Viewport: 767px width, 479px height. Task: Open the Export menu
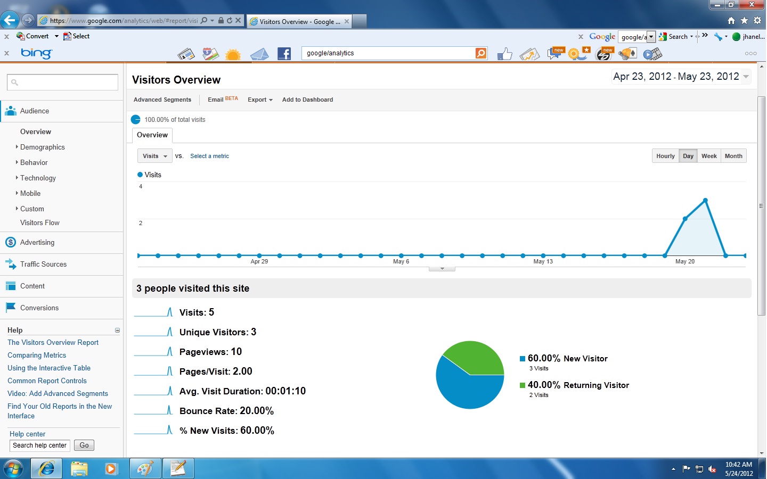[260, 100]
